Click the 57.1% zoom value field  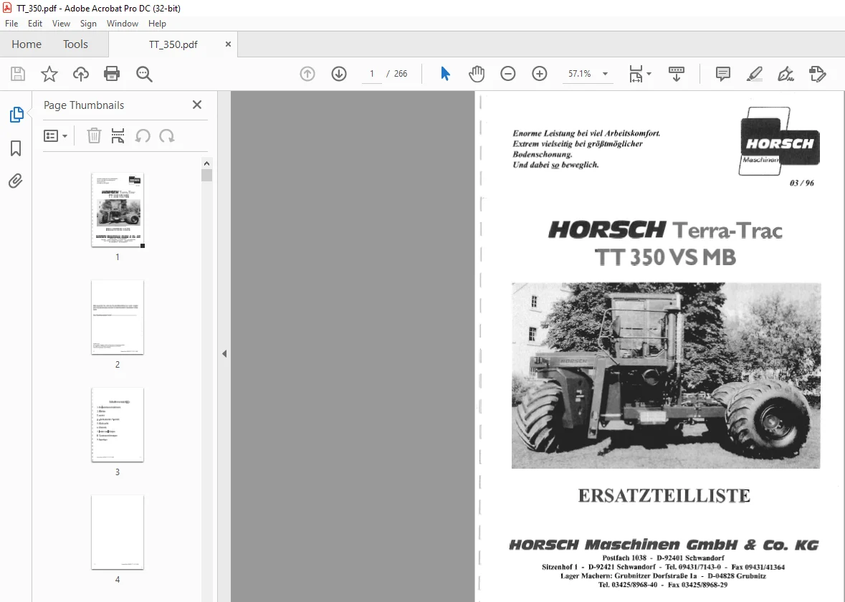click(580, 74)
